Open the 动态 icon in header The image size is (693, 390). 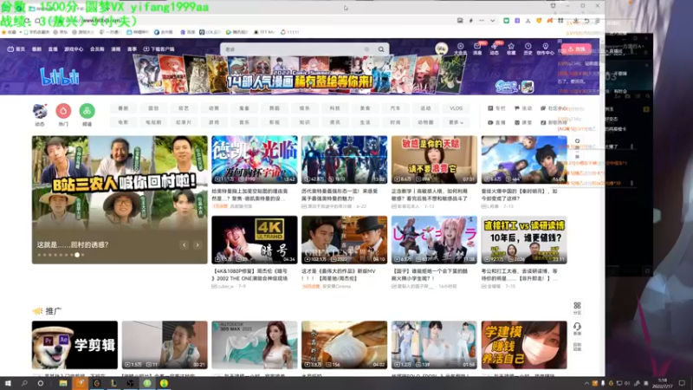pyautogui.click(x=494, y=49)
